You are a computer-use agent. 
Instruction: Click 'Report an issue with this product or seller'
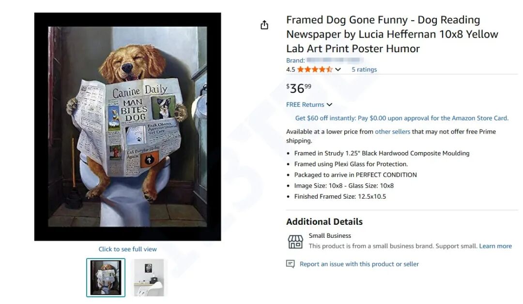(x=359, y=264)
